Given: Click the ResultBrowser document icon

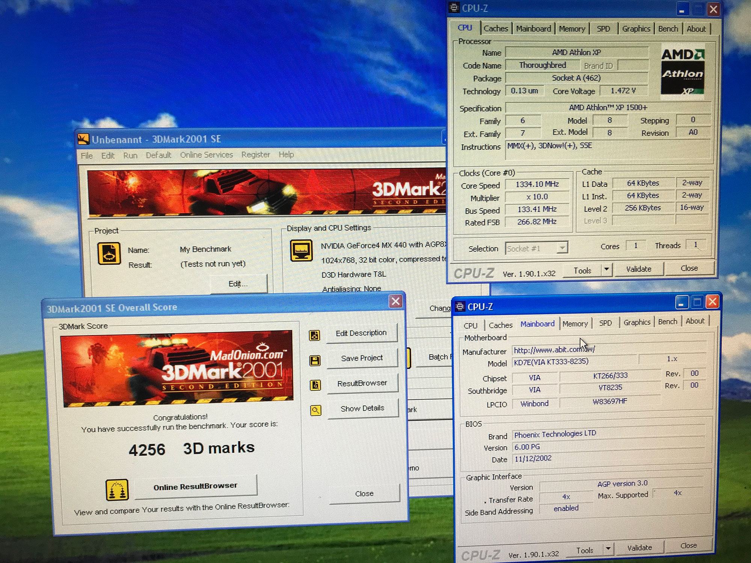Looking at the screenshot, I should 315,385.
